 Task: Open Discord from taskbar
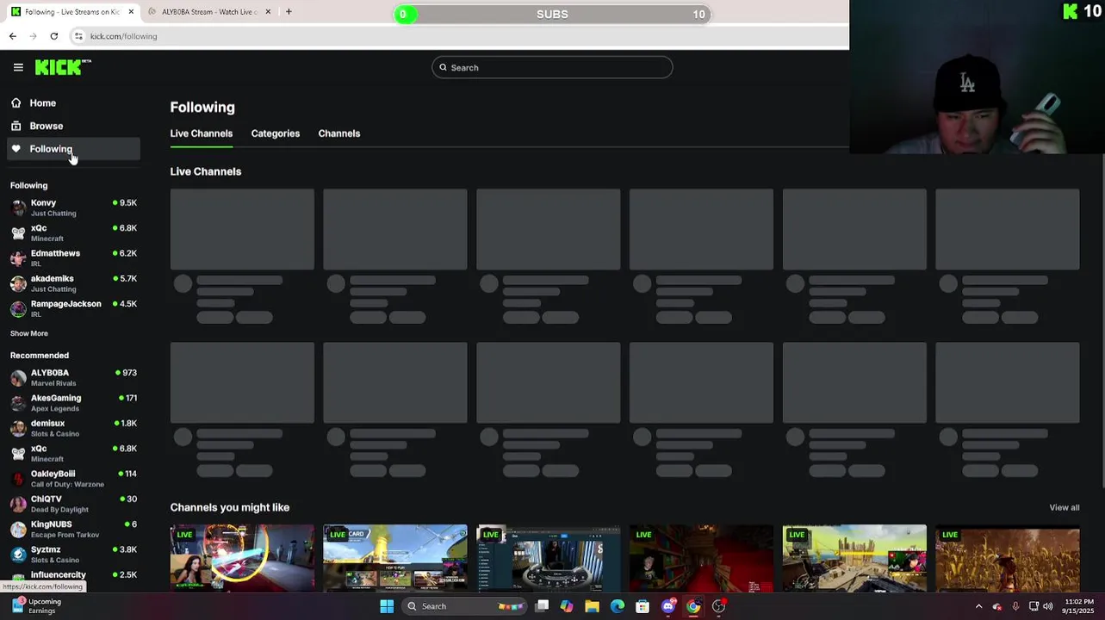[668, 606]
